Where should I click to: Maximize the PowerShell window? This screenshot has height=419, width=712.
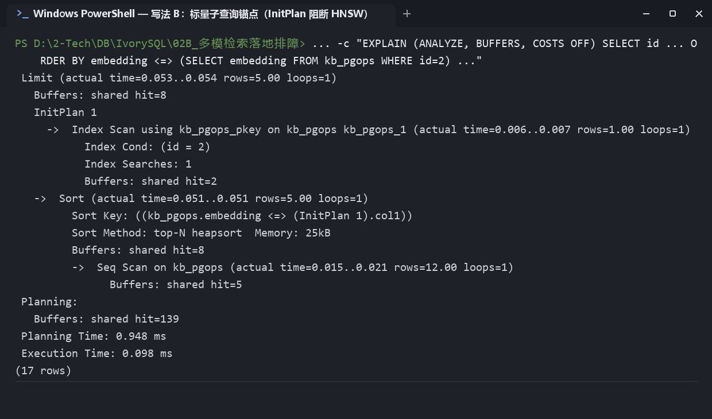click(x=672, y=14)
